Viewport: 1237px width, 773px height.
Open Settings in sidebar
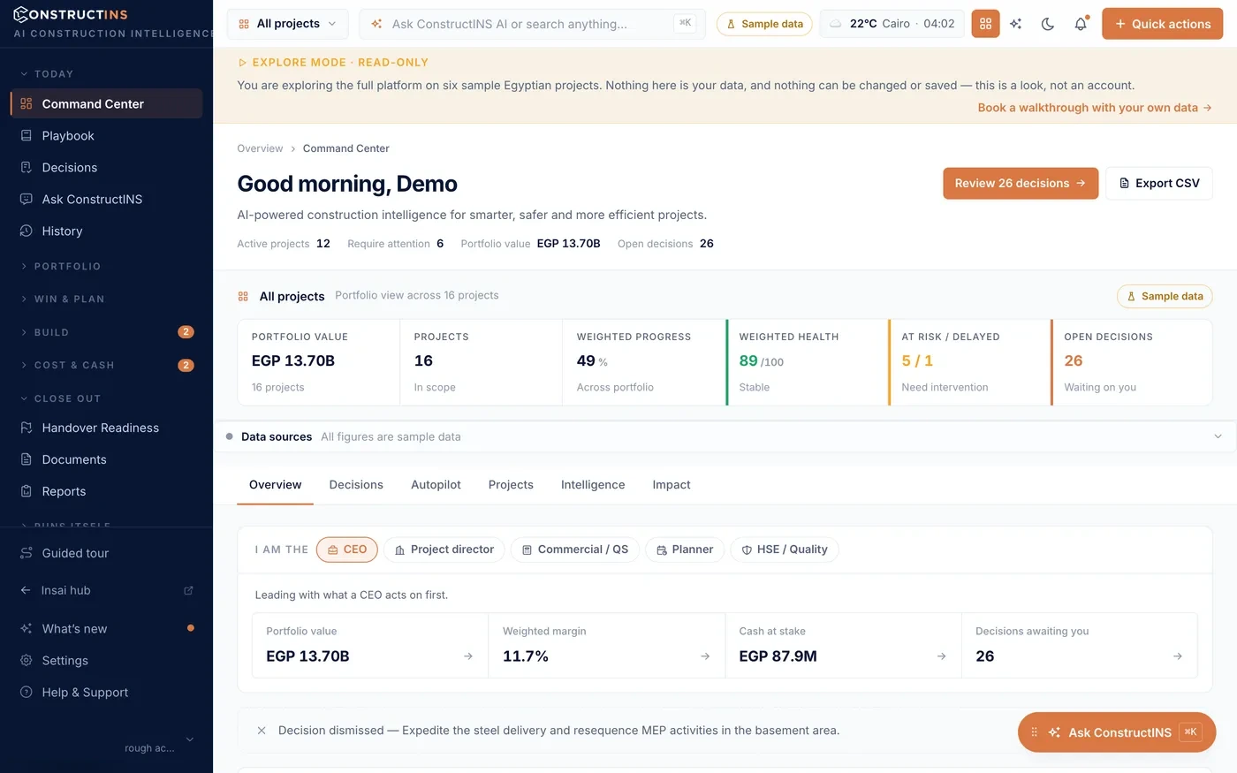tap(106, 660)
